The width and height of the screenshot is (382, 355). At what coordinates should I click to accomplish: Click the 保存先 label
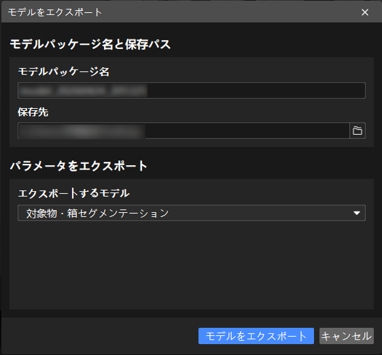coord(33,112)
